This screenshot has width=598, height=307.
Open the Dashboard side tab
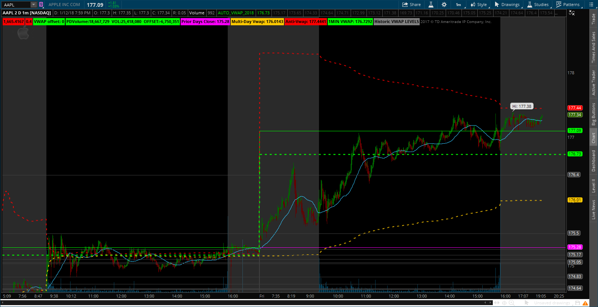593,161
